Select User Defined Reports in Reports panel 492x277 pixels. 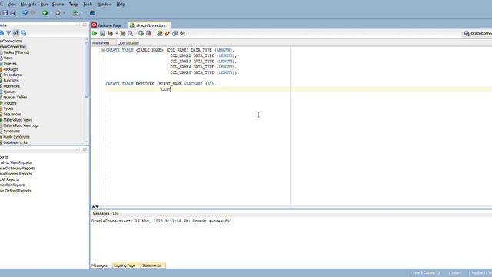15,191
